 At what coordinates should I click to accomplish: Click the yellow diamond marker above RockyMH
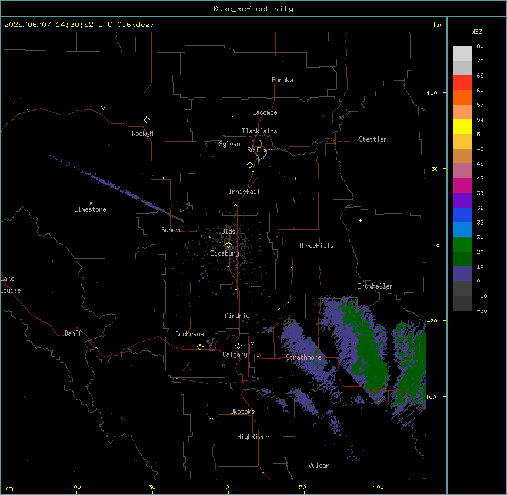click(x=146, y=120)
